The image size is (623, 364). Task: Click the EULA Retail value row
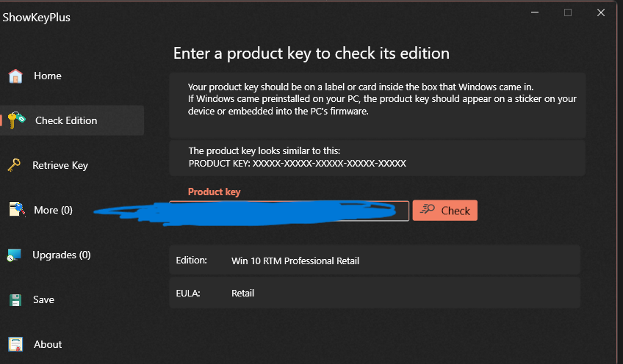click(375, 293)
